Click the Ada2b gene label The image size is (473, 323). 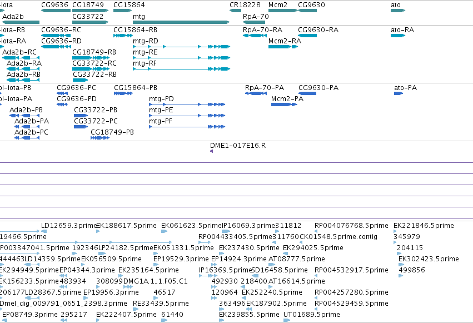pos(13,17)
